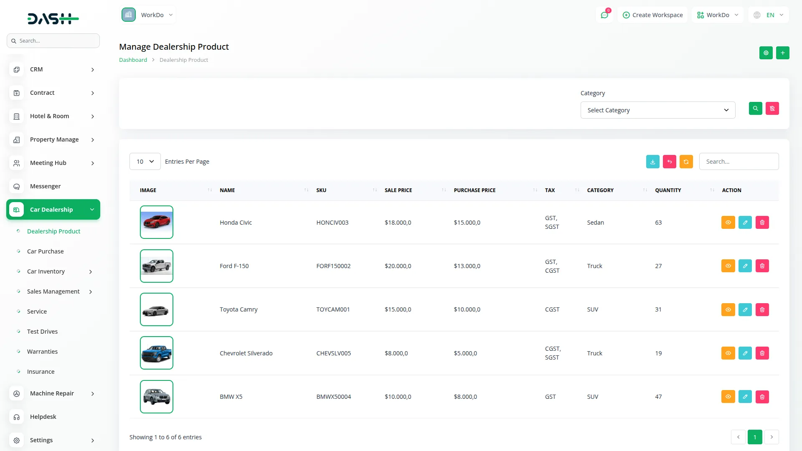Image resolution: width=802 pixels, height=451 pixels.
Task: View BMW X5 details with eye icon
Action: (x=728, y=397)
